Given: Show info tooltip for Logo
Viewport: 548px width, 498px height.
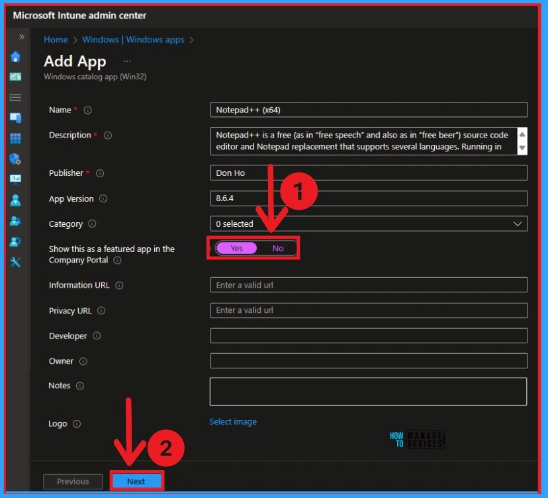Looking at the screenshot, I should tap(77, 424).
